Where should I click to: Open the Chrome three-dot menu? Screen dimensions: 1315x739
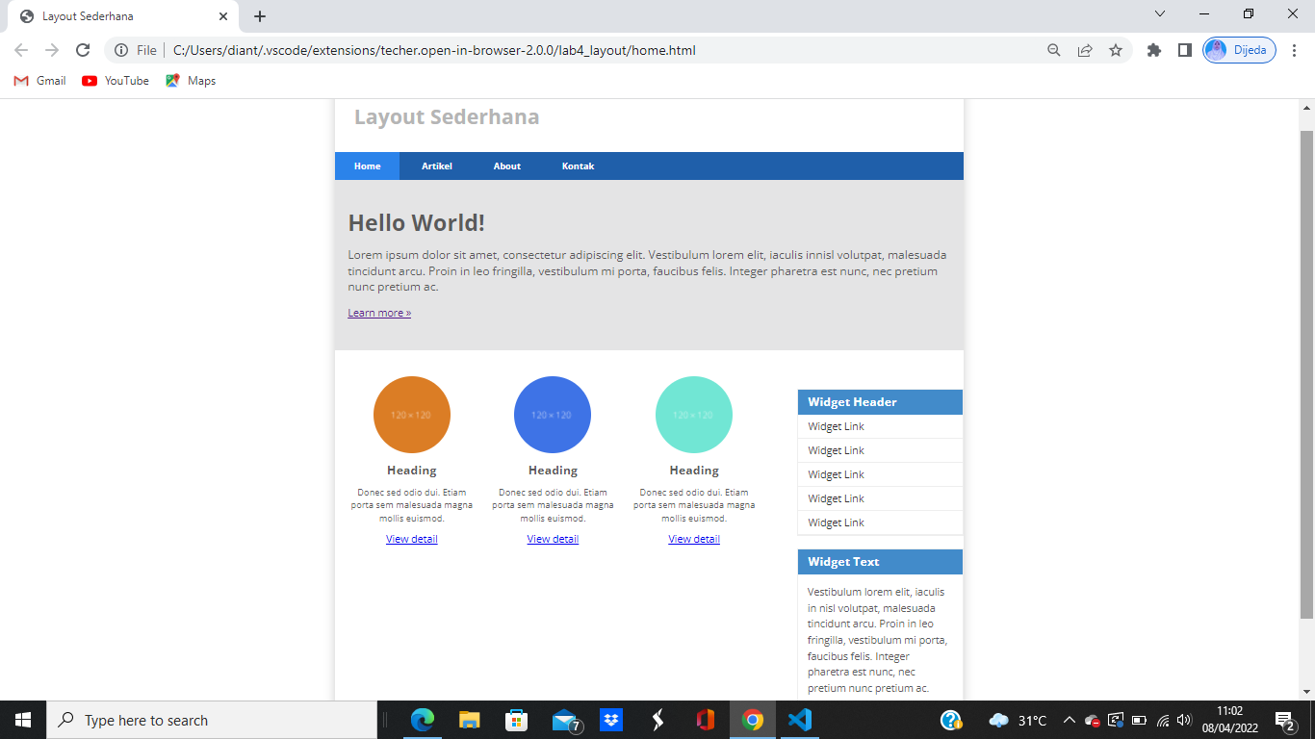pyautogui.click(x=1293, y=50)
